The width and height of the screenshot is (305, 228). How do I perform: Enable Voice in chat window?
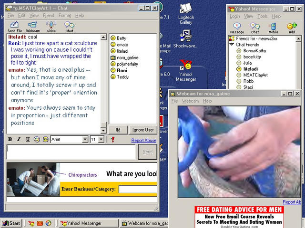pyautogui.click(x=51, y=27)
